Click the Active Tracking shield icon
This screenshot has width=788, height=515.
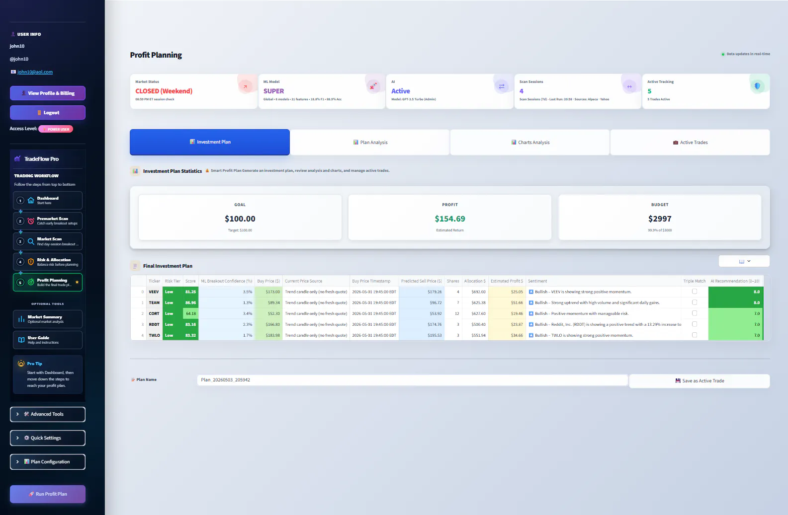757,86
